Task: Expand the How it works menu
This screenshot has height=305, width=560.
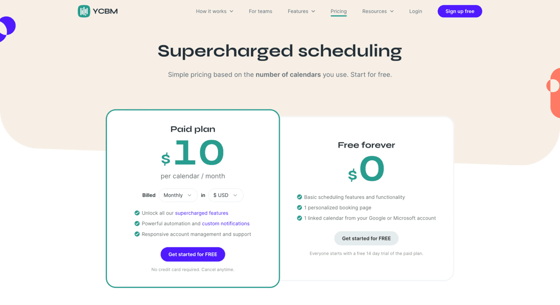Action: pyautogui.click(x=214, y=11)
